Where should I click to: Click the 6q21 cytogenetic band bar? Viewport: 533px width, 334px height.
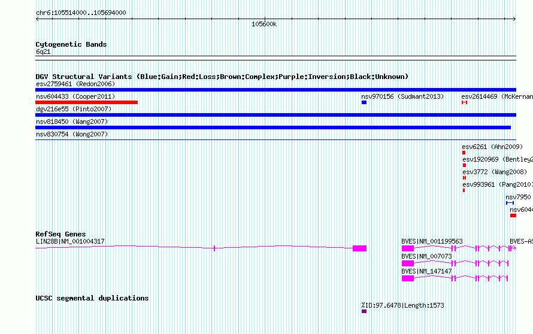(x=275, y=58)
